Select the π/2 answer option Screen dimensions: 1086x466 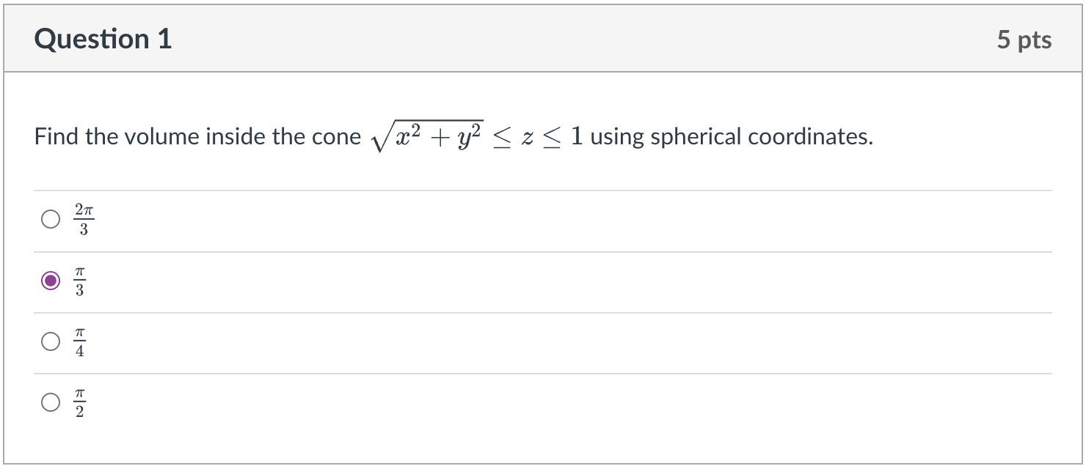point(50,402)
